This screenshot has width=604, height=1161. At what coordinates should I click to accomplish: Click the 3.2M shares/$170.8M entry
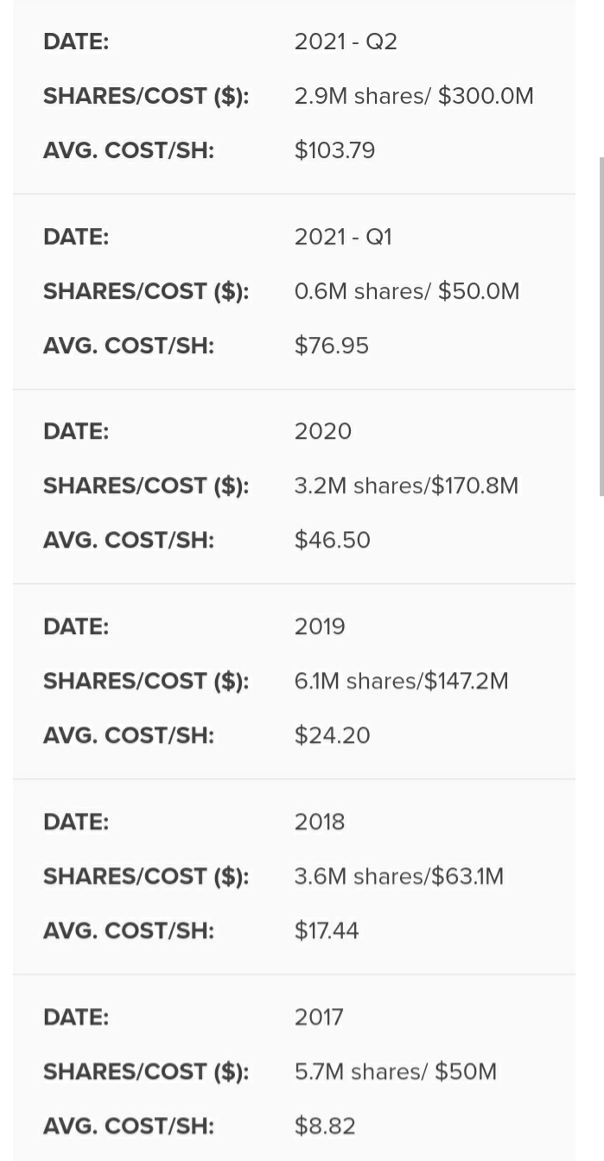(x=406, y=485)
